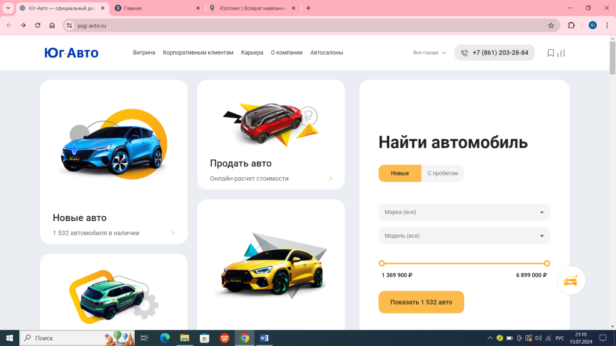Viewport: 616px width, 346px height.
Task: Open the Chrome profile avatar
Action: tap(593, 25)
